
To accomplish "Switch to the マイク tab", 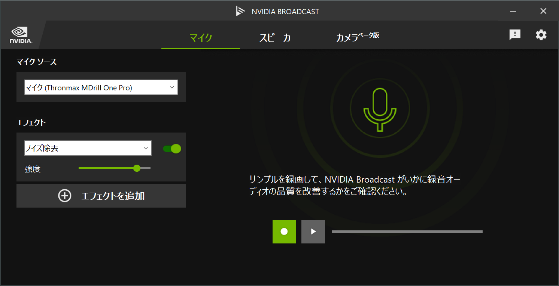I will tap(201, 37).
